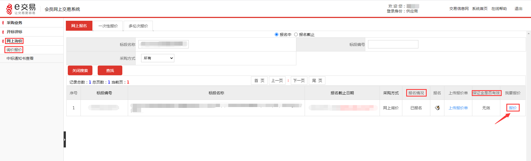Click the red icon beside 开标评标
The image size is (531, 161).
point(3,32)
